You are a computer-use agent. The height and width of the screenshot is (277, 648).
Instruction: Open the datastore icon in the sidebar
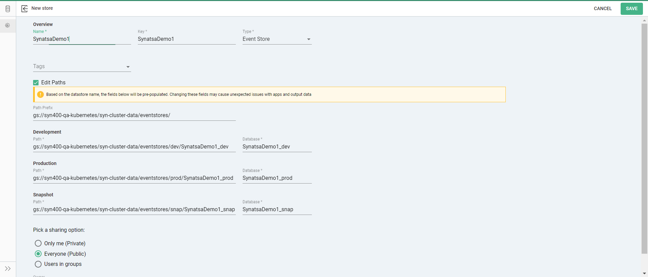[8, 9]
